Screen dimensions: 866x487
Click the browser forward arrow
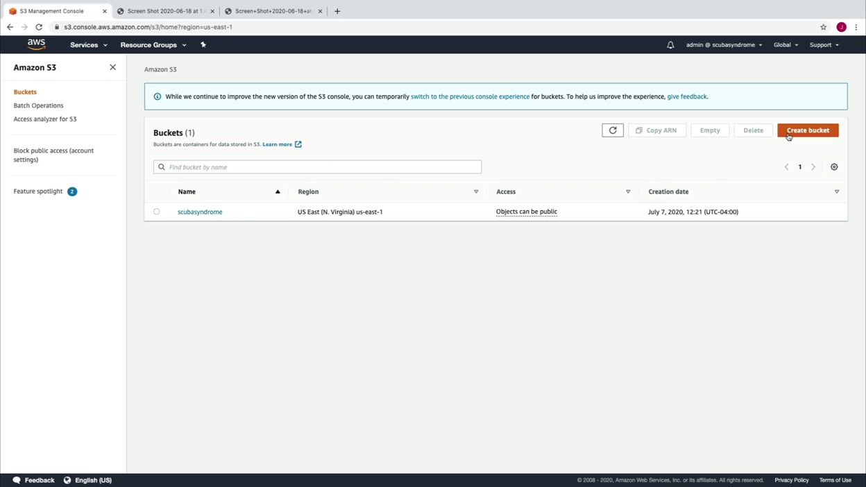[24, 27]
